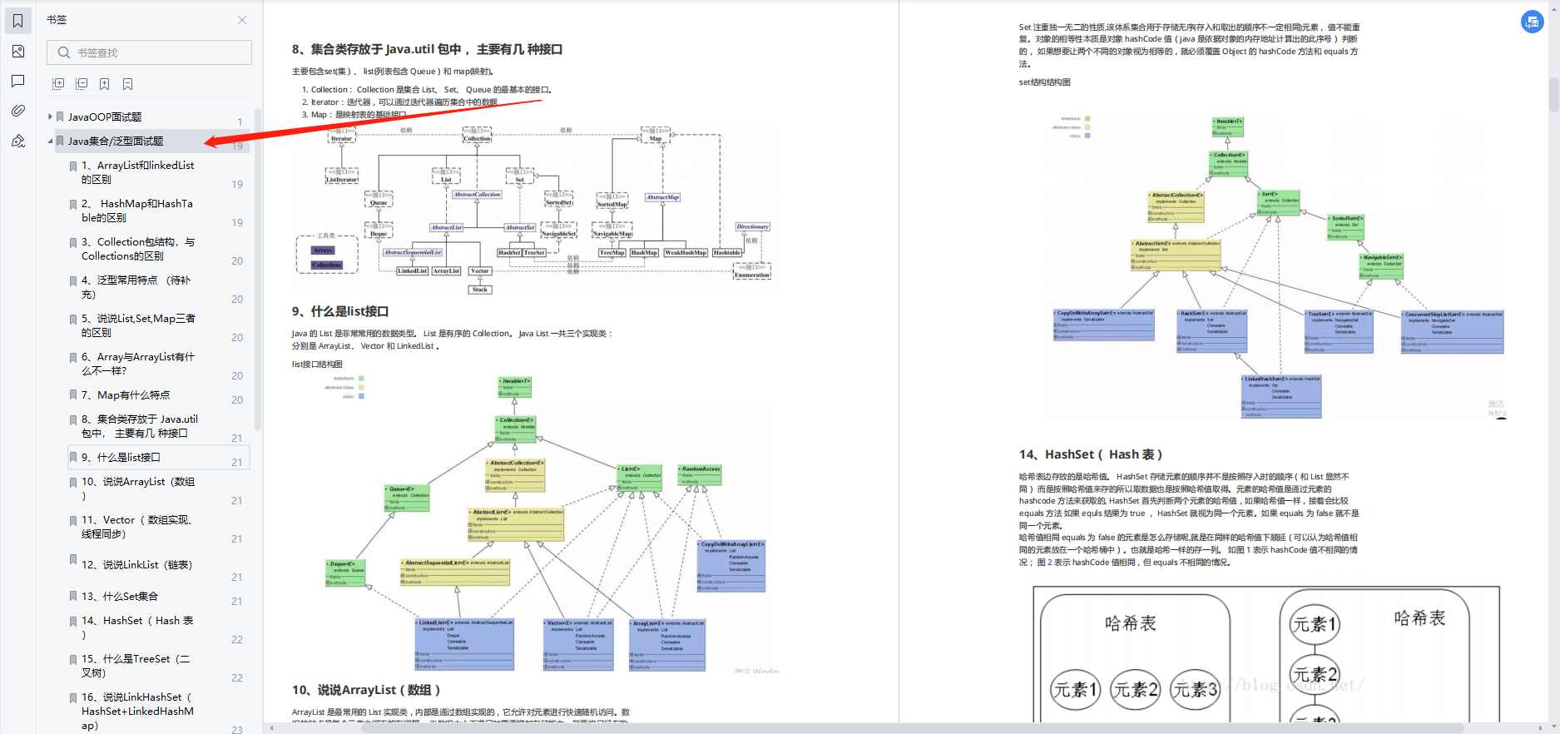
Task: Go to bookmark 3、Collection包结构
Action: point(137,249)
